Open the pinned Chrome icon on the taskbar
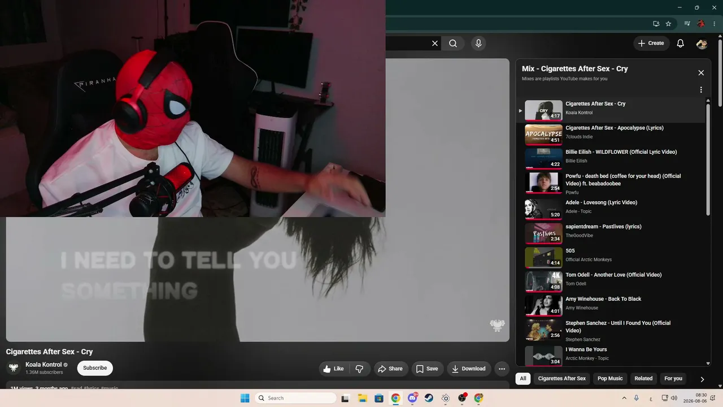This screenshot has width=723, height=407. point(395,398)
